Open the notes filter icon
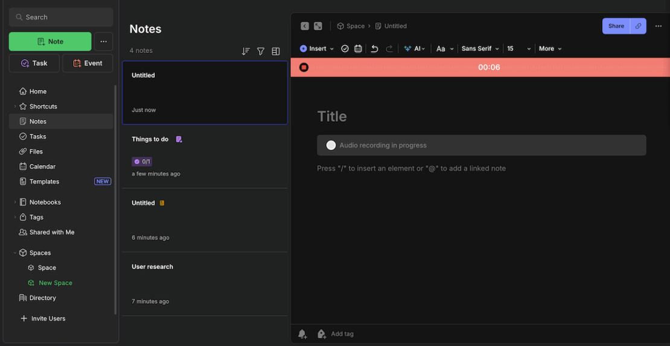 click(261, 51)
